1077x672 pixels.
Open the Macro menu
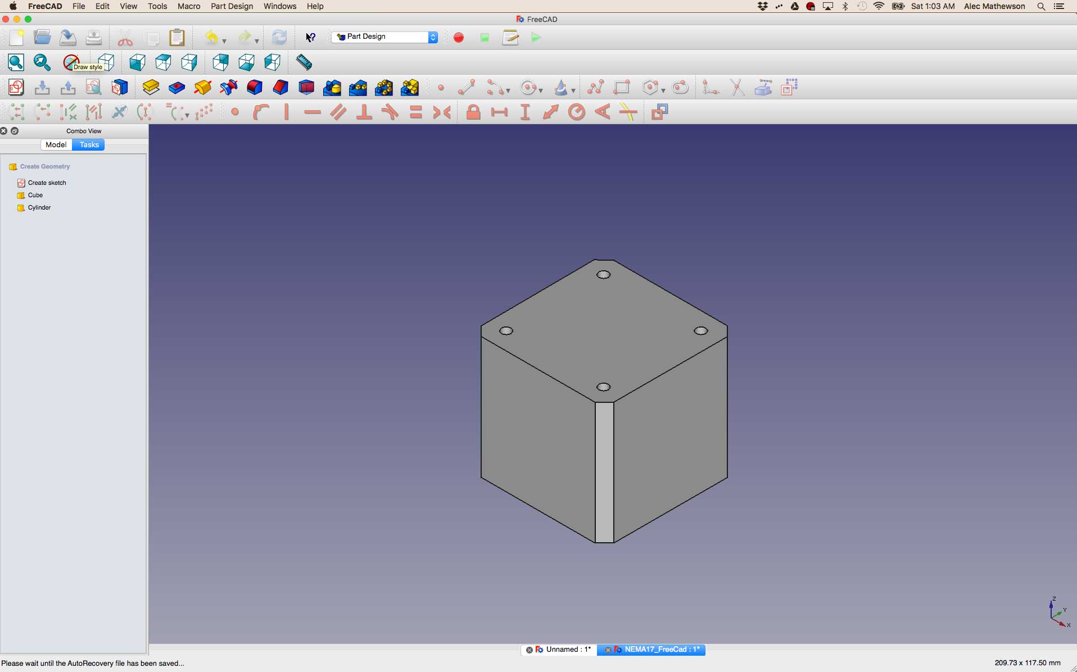pyautogui.click(x=188, y=6)
